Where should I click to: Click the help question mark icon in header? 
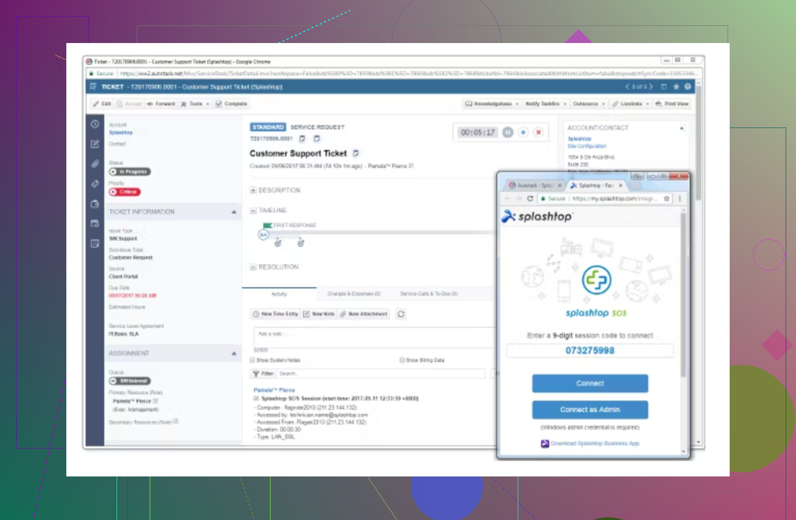(688, 87)
